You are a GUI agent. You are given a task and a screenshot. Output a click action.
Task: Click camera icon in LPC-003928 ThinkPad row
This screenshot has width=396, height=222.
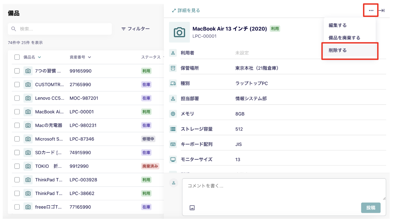click(x=28, y=179)
